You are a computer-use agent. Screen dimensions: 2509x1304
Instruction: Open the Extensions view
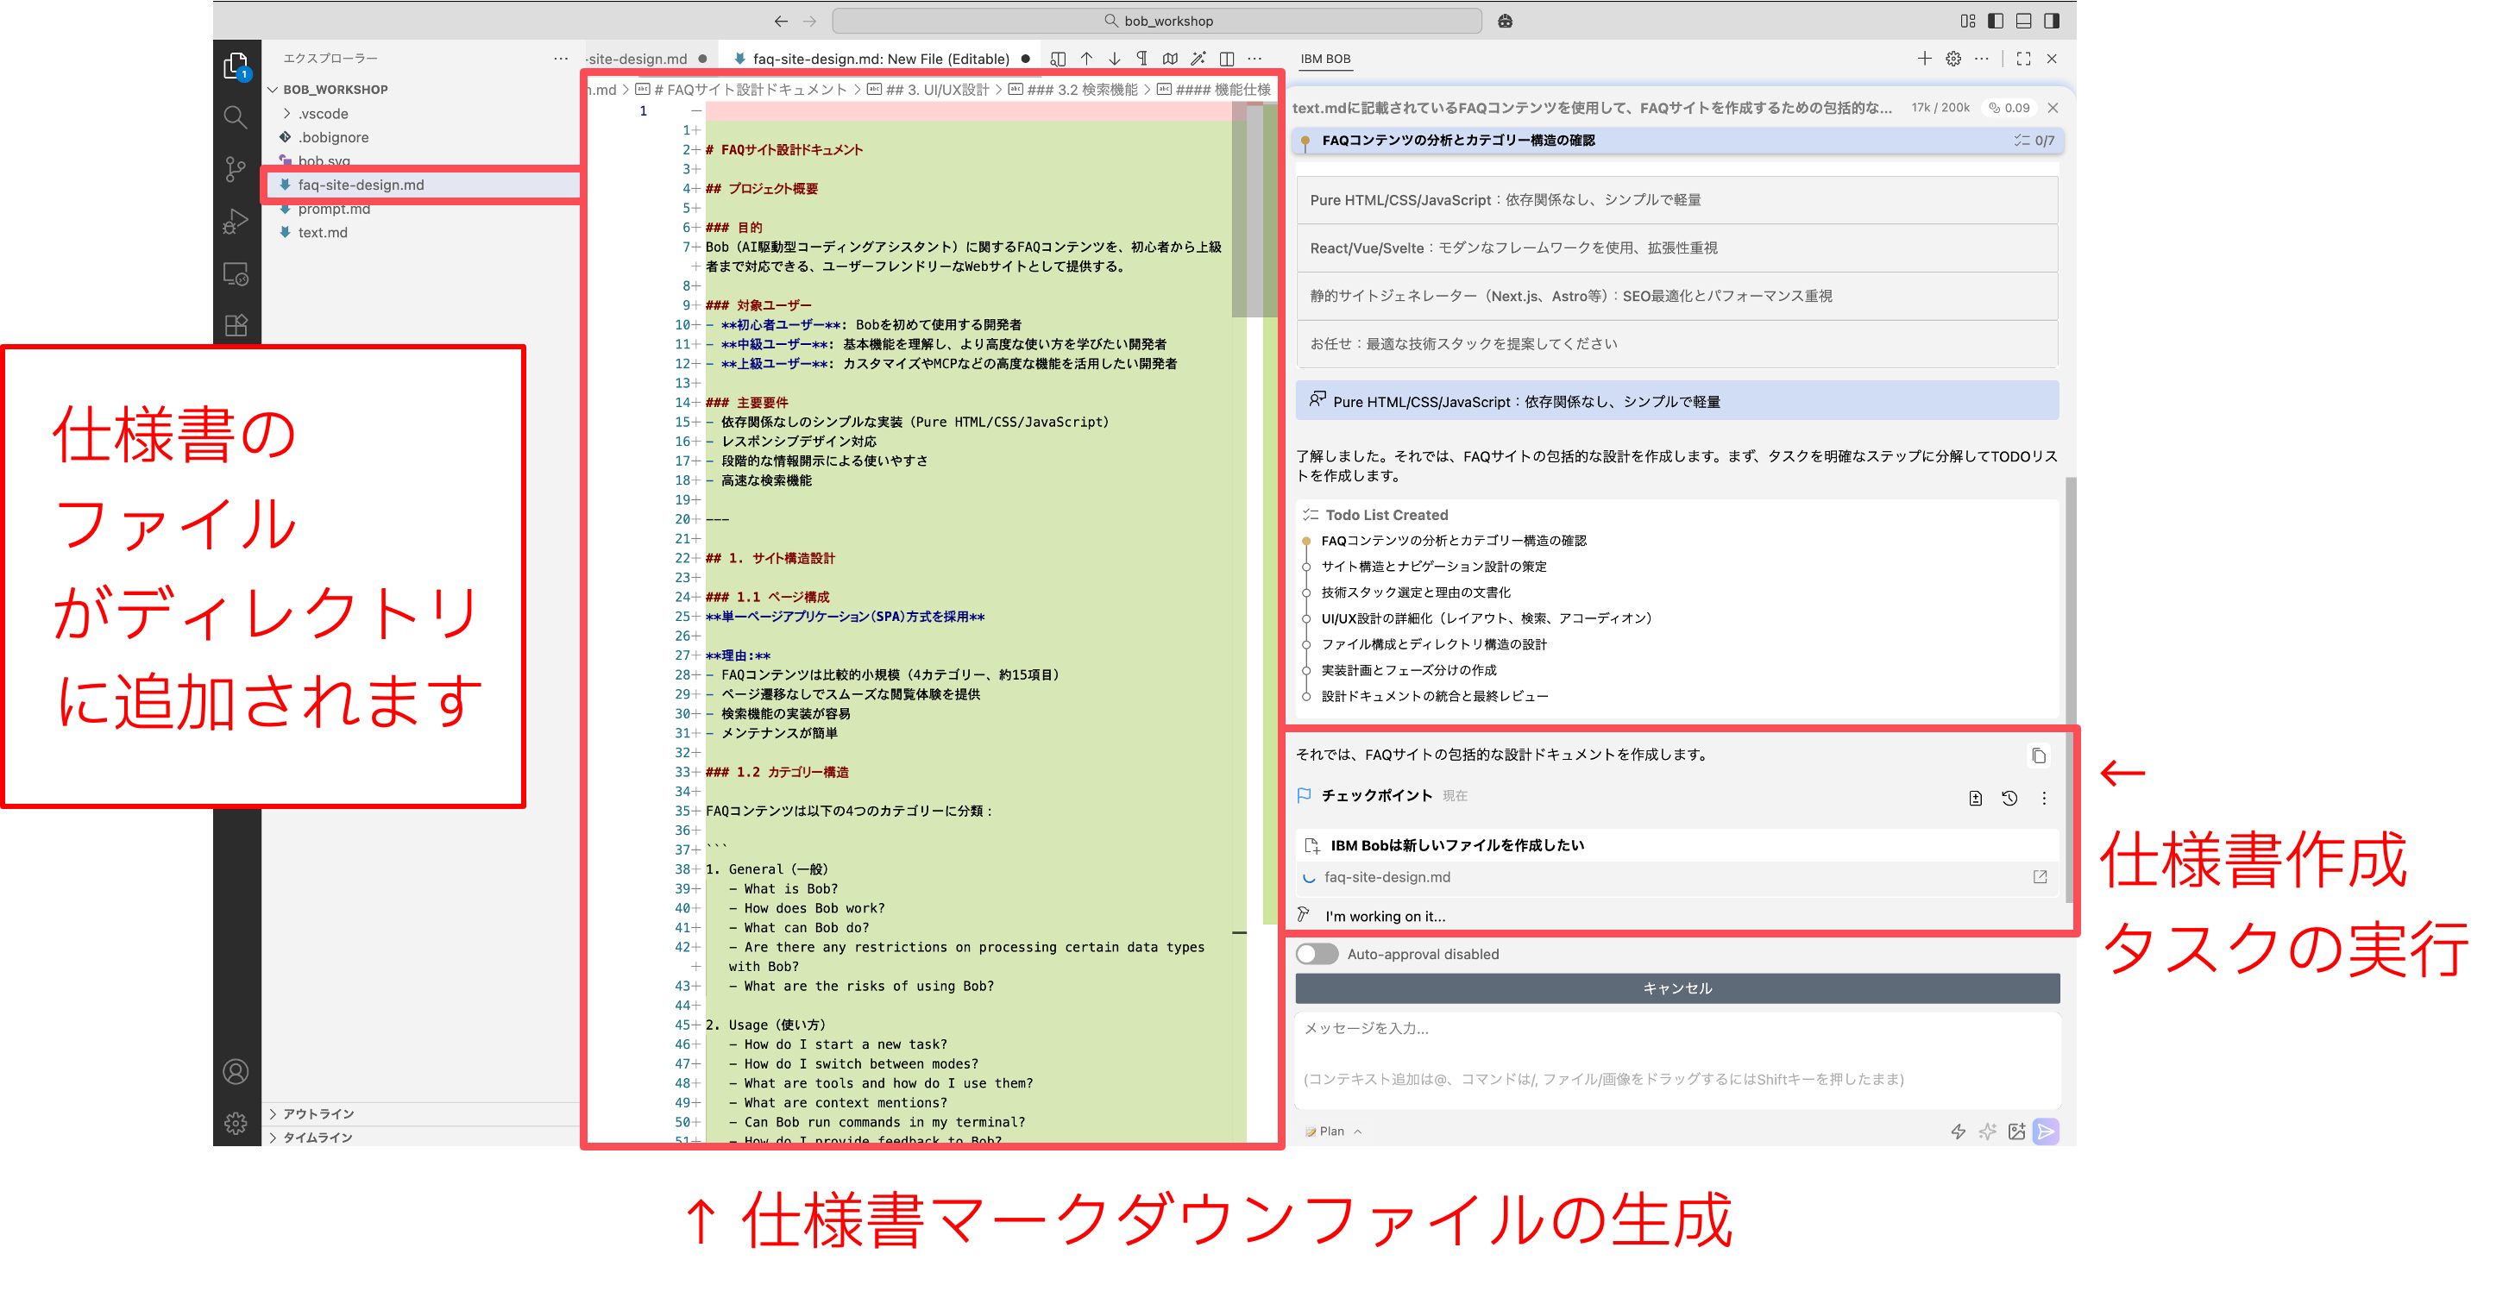coord(236,325)
